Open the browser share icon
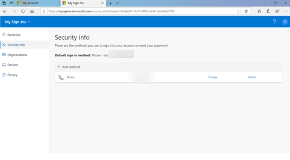Image resolution: width=290 pixels, height=160 pixels. click(x=276, y=11)
